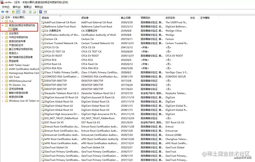Expand the 不信任的证书 folder chevron
Viewport: 255px width, 162px height.
click(x=3, y=45)
